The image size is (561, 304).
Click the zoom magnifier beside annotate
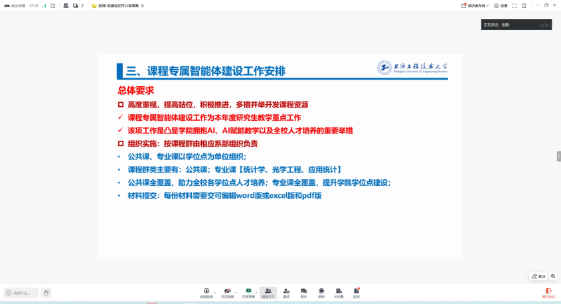pyautogui.click(x=553, y=276)
